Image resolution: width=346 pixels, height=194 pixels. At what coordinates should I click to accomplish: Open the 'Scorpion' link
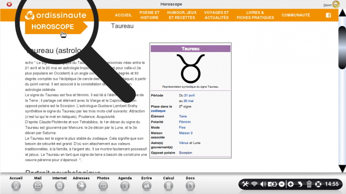pos(185,153)
